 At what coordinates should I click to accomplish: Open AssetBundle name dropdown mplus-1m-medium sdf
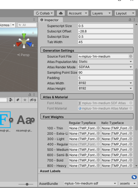[90, 183]
